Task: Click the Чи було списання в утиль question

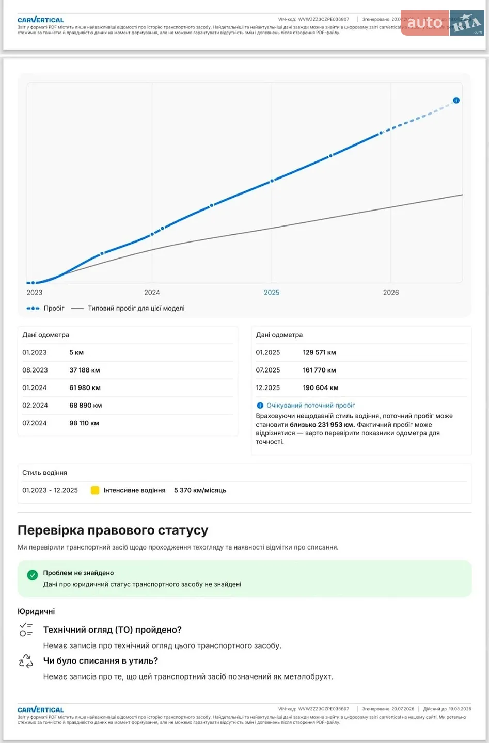Action: pyautogui.click(x=101, y=661)
